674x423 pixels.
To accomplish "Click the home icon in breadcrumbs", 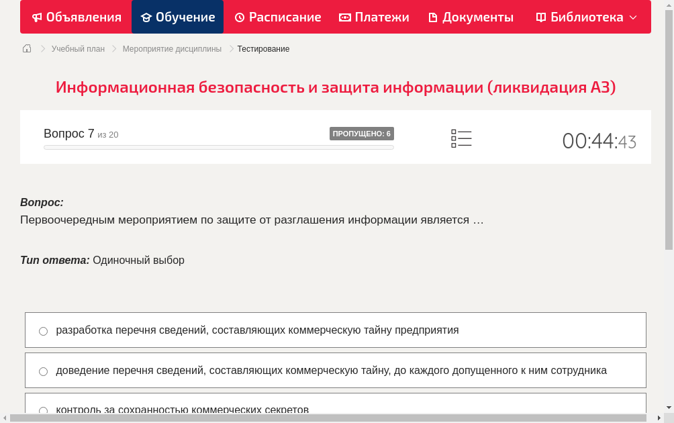I will click(x=26, y=48).
